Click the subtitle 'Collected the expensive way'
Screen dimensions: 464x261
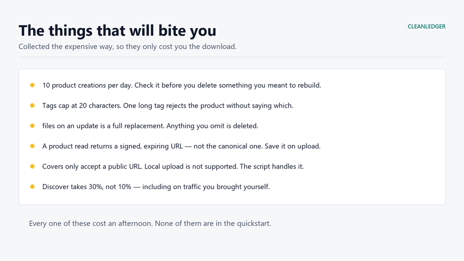(127, 47)
